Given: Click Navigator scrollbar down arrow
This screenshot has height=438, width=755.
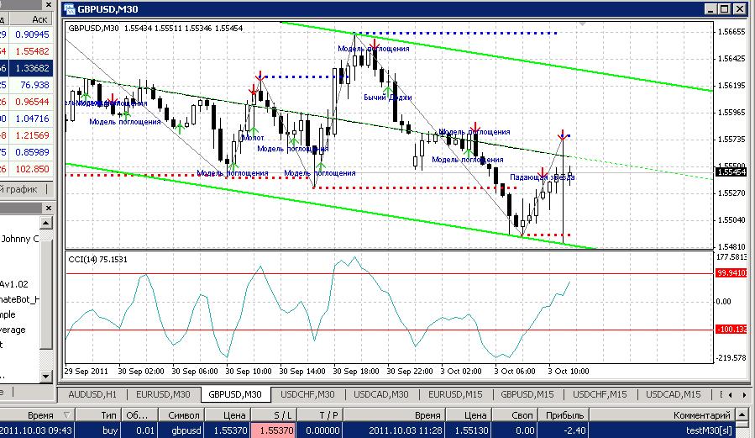Looking at the screenshot, I should coord(46,376).
